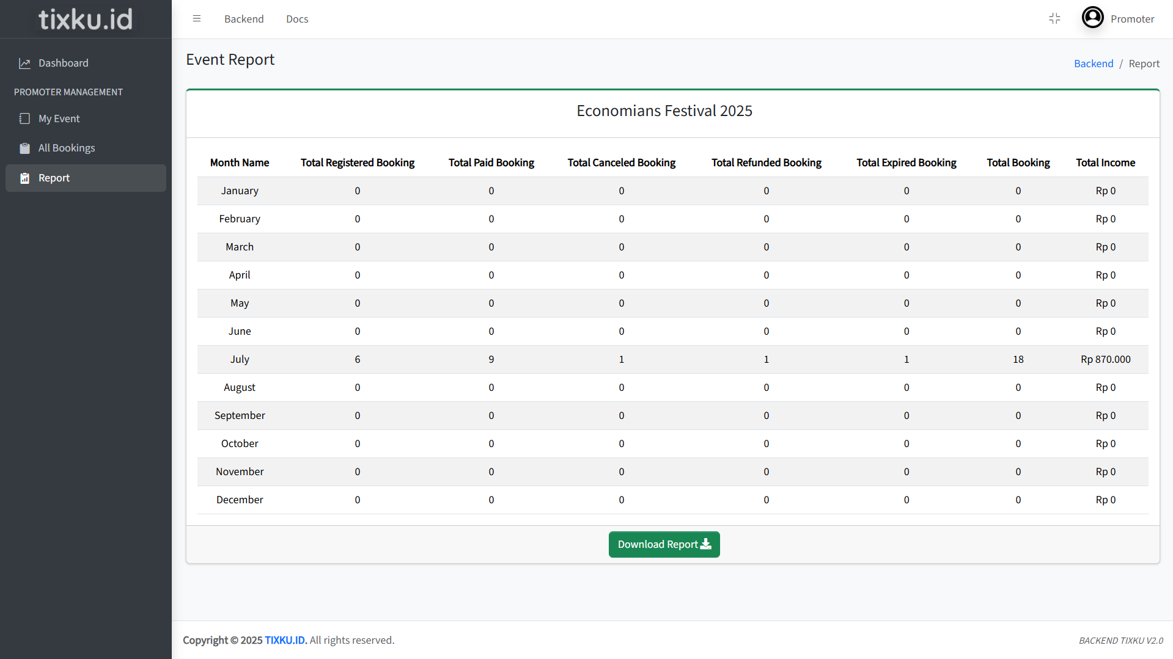The height and width of the screenshot is (659, 1173).
Task: Select the Economians Festival 2025 title
Action: (664, 111)
